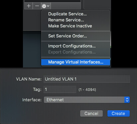Click the Tag range hint text
The image size is (137, 124).
[x=87, y=90]
